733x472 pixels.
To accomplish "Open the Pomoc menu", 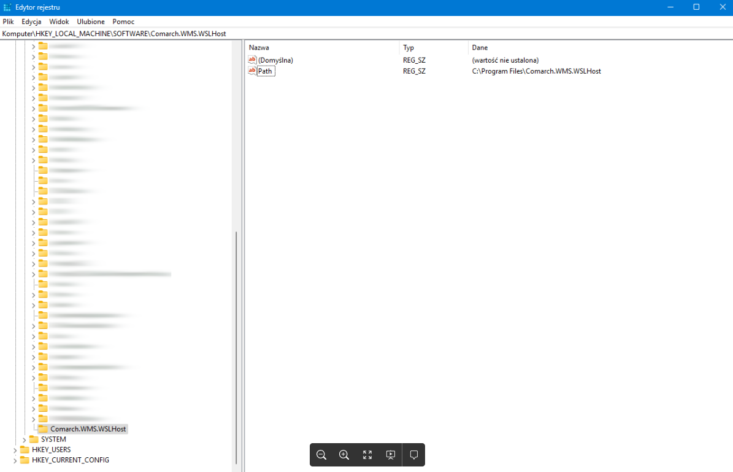I will click(123, 21).
